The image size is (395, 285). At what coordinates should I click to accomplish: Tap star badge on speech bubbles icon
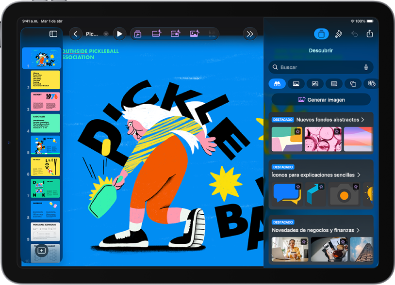tap(298, 187)
